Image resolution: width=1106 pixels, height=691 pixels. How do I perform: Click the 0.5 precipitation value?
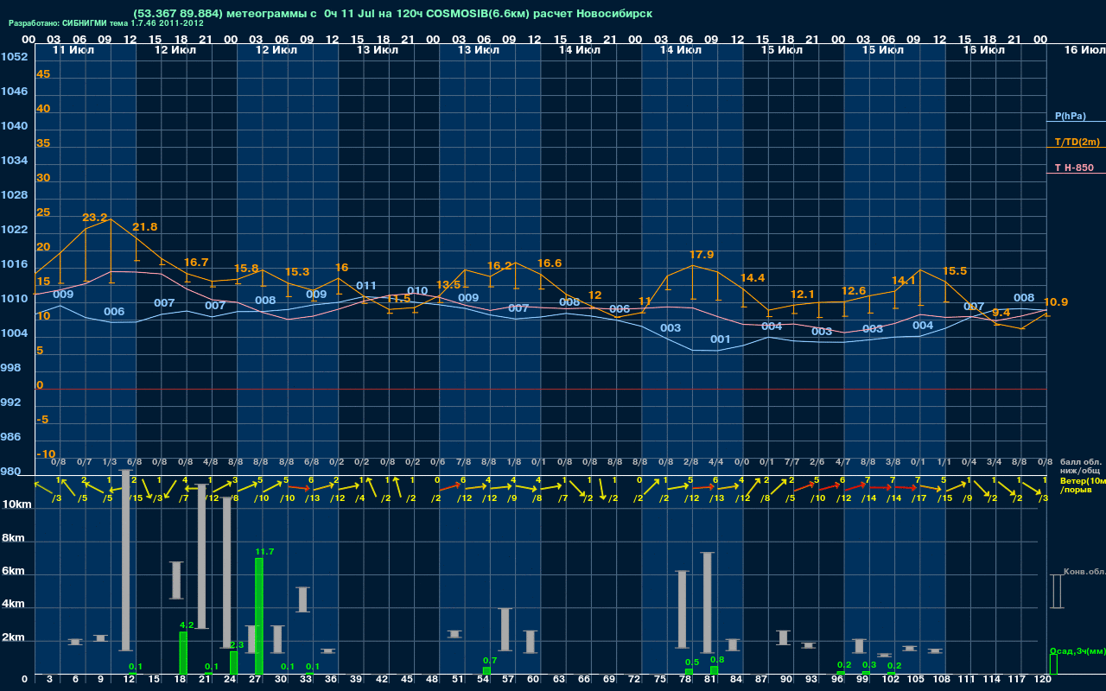pyautogui.click(x=692, y=662)
